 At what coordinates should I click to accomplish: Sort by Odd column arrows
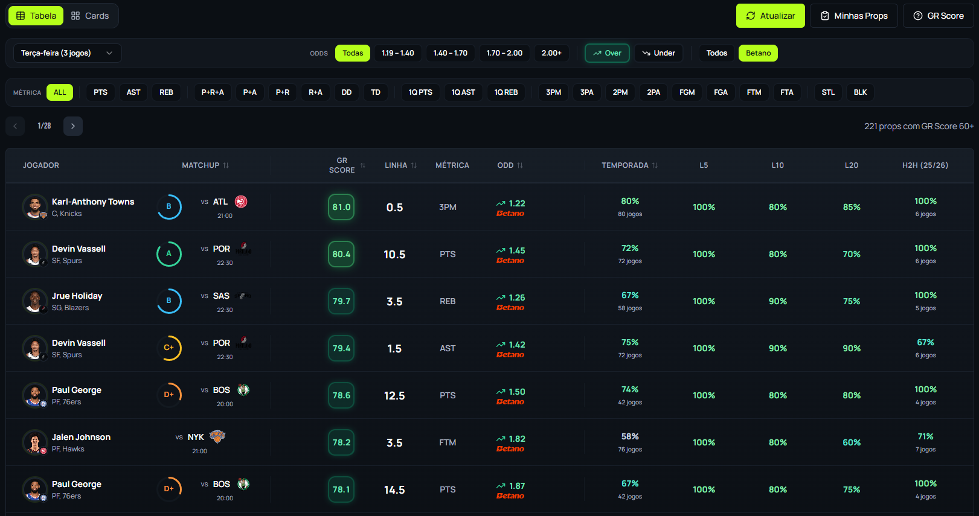point(520,165)
